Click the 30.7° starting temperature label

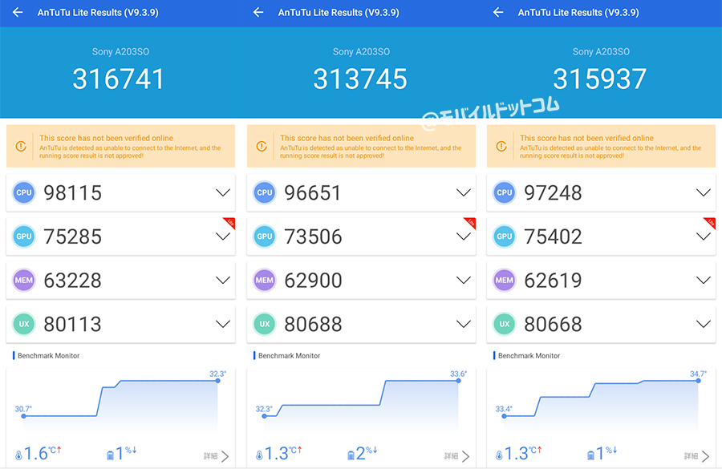coord(23,409)
